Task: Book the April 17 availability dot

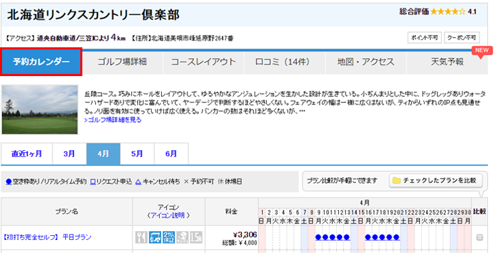Action: [375, 237]
